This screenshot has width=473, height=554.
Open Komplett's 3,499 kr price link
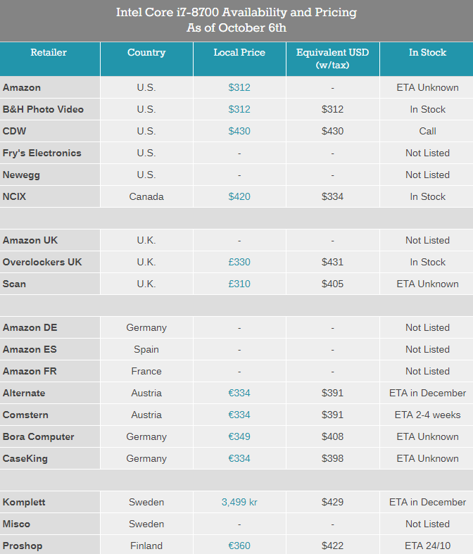click(x=239, y=502)
